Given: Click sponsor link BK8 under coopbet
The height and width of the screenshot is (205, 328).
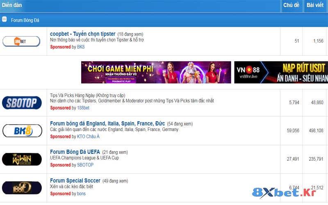Looking at the screenshot, I should tap(81, 47).
